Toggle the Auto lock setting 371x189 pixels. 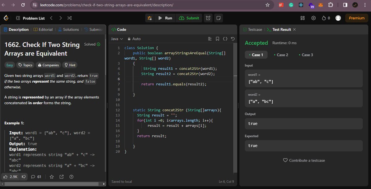tap(134, 39)
